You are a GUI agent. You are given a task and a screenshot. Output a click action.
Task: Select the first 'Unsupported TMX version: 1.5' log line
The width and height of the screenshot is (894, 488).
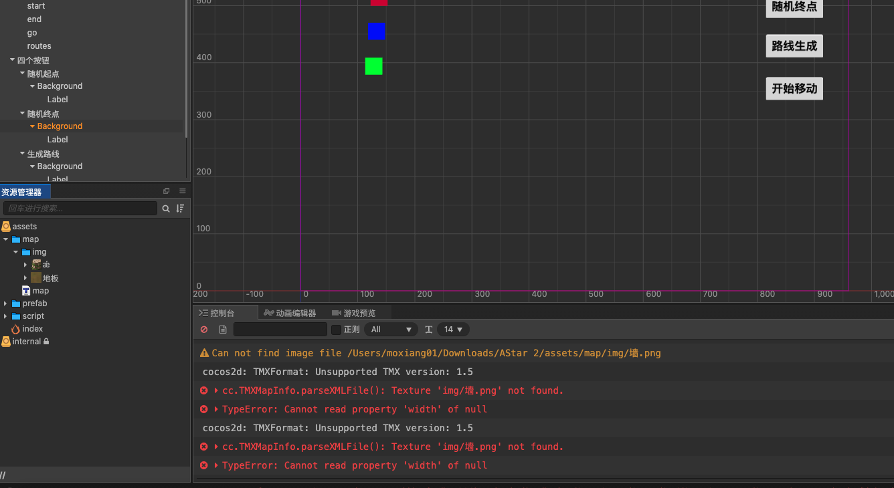(338, 372)
